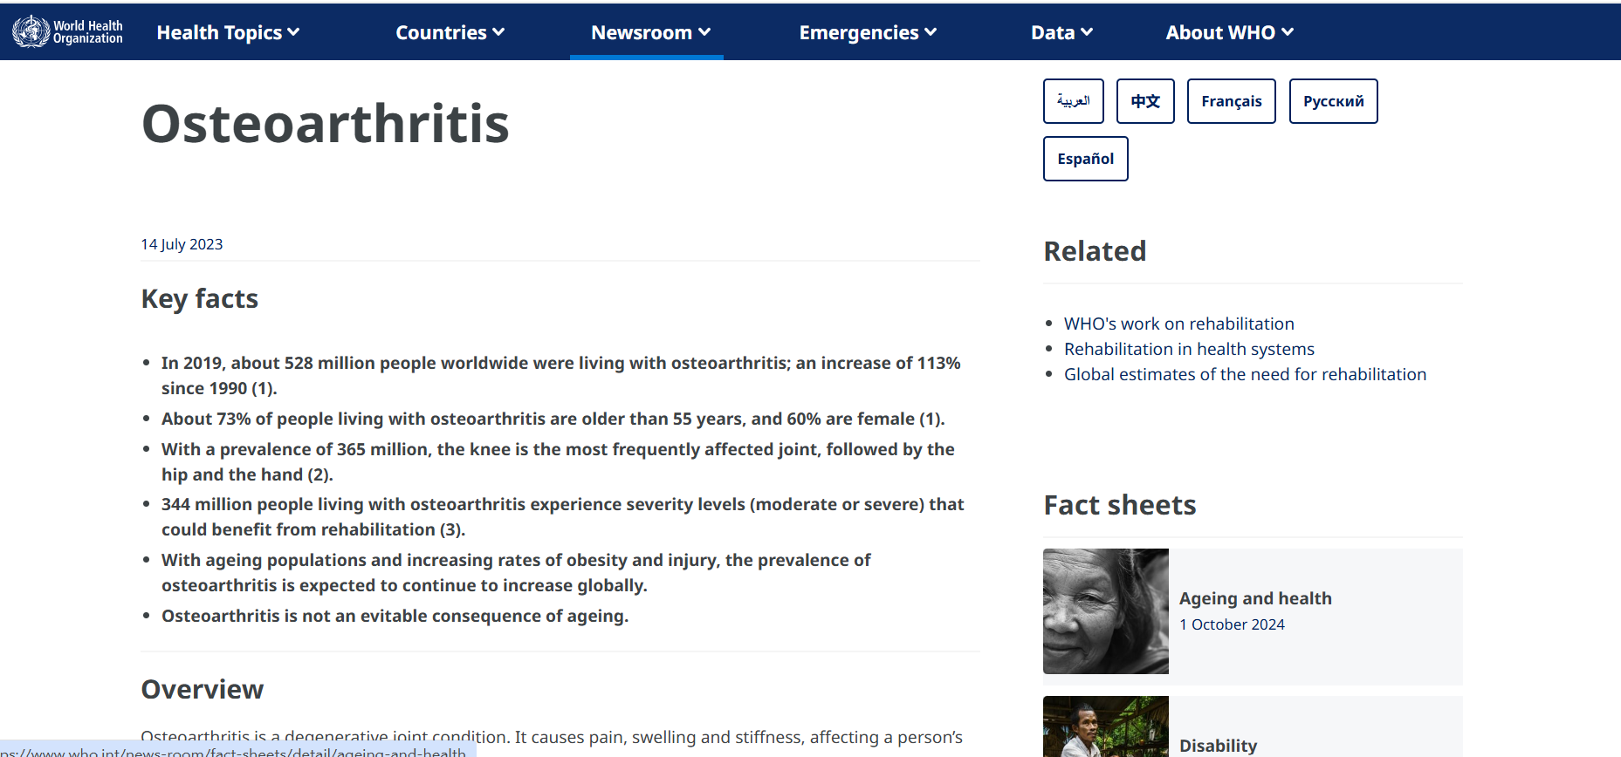Viewport: 1621px width, 757px height.
Task: Switch page language to Arabic
Action: tap(1073, 101)
